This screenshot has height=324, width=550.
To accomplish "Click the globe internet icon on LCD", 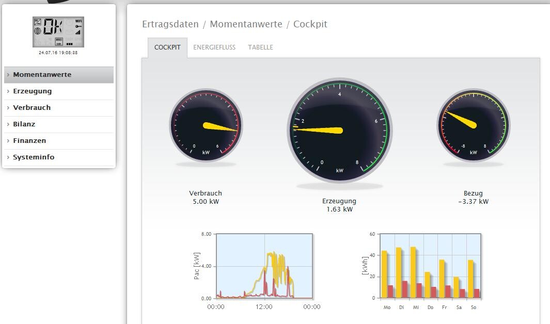I will pos(38,31).
